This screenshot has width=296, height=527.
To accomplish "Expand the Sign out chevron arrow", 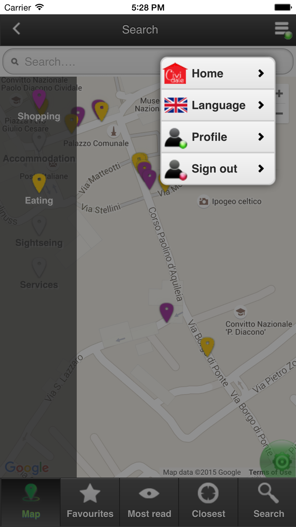I will [x=261, y=169].
